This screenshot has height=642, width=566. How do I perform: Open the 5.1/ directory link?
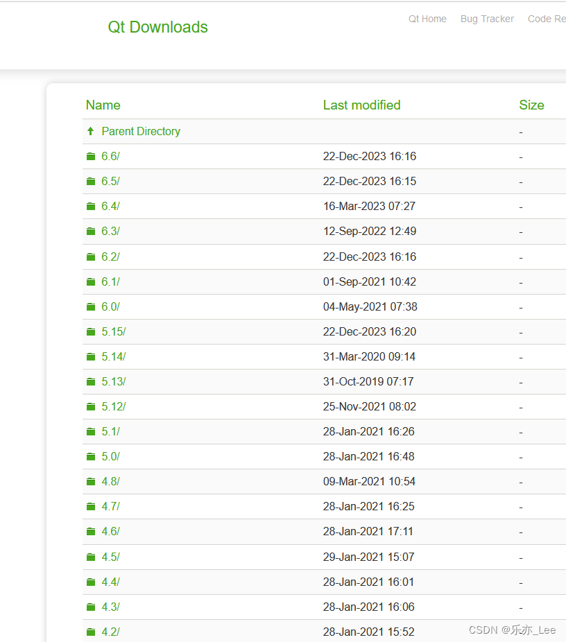click(110, 432)
